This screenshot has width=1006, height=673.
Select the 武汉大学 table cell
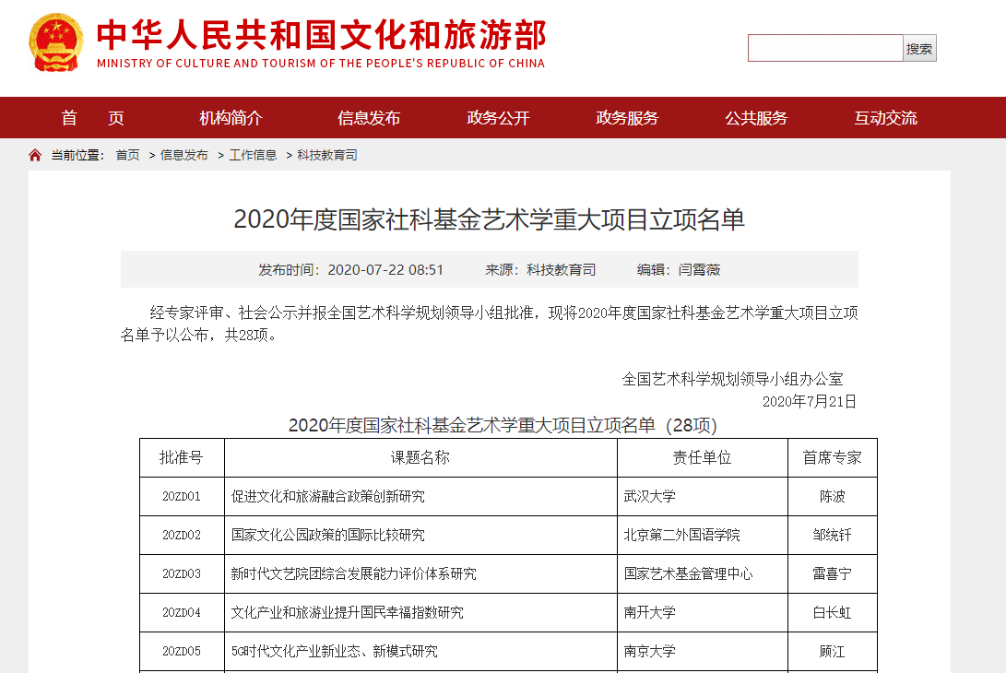click(650, 496)
